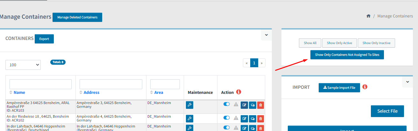418x131 pixels.
Task: Click the red info icon beside Action
Action: 238,92
